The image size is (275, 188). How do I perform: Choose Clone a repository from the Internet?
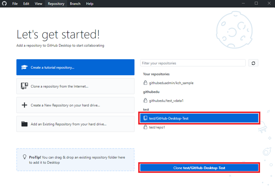coord(76,86)
